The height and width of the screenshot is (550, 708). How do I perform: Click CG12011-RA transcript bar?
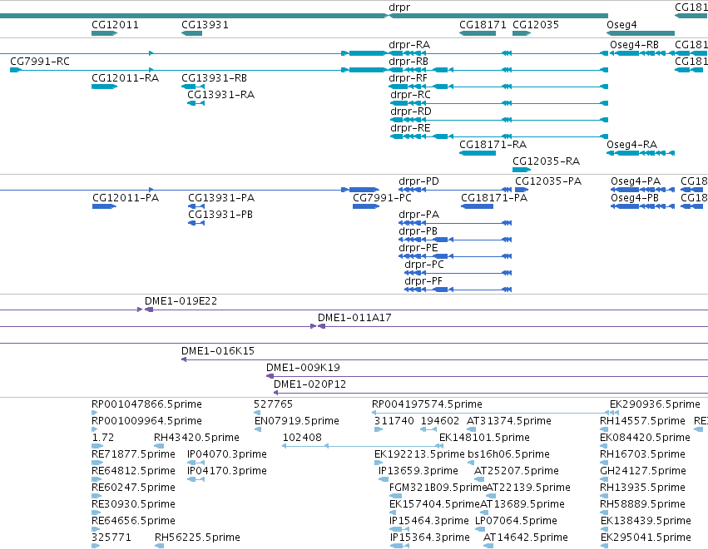click(104, 87)
